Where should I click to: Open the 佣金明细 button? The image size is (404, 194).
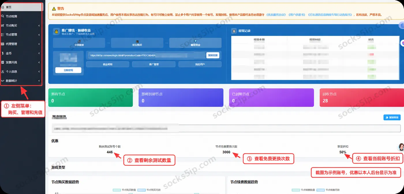click(x=108, y=64)
